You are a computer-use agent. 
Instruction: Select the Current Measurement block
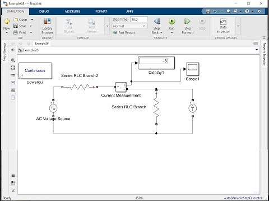[x=121, y=87]
